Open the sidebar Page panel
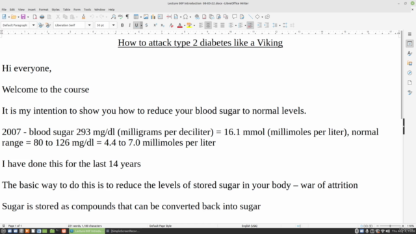 pos(409,83)
